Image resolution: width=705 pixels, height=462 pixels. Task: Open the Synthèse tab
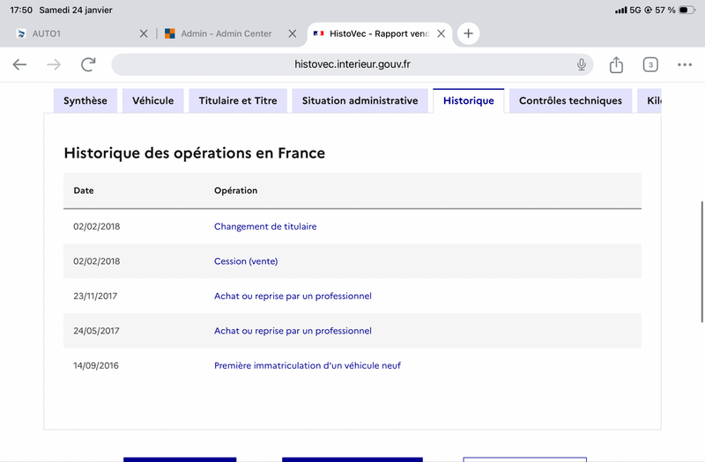85,101
